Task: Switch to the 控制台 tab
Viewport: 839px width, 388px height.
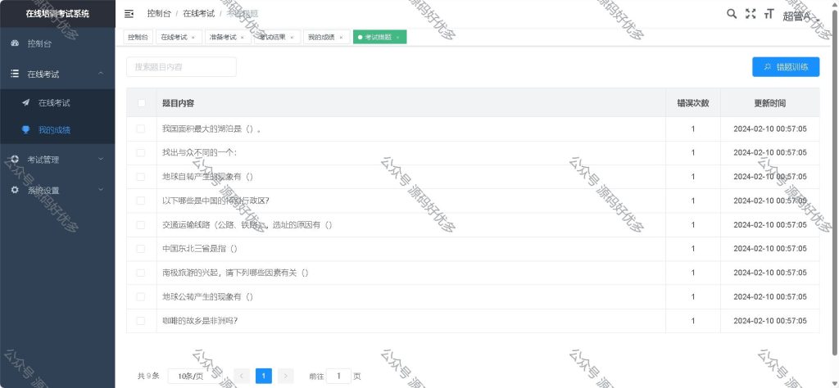Action: (x=138, y=38)
